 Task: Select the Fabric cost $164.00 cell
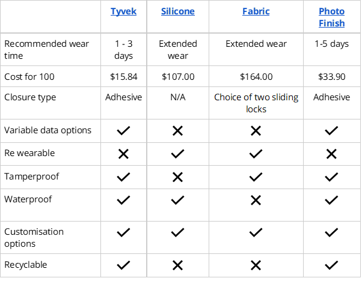point(256,76)
